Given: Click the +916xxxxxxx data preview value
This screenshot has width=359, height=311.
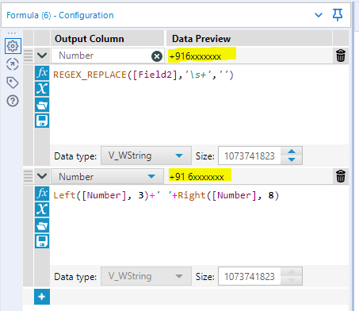Looking at the screenshot, I should coord(195,56).
